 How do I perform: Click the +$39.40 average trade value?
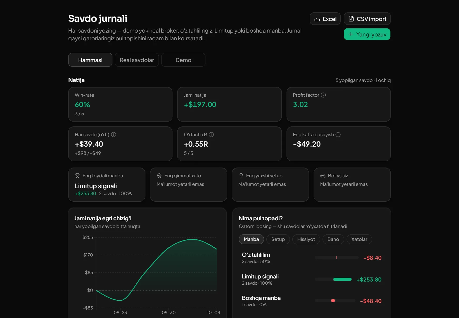tap(89, 144)
